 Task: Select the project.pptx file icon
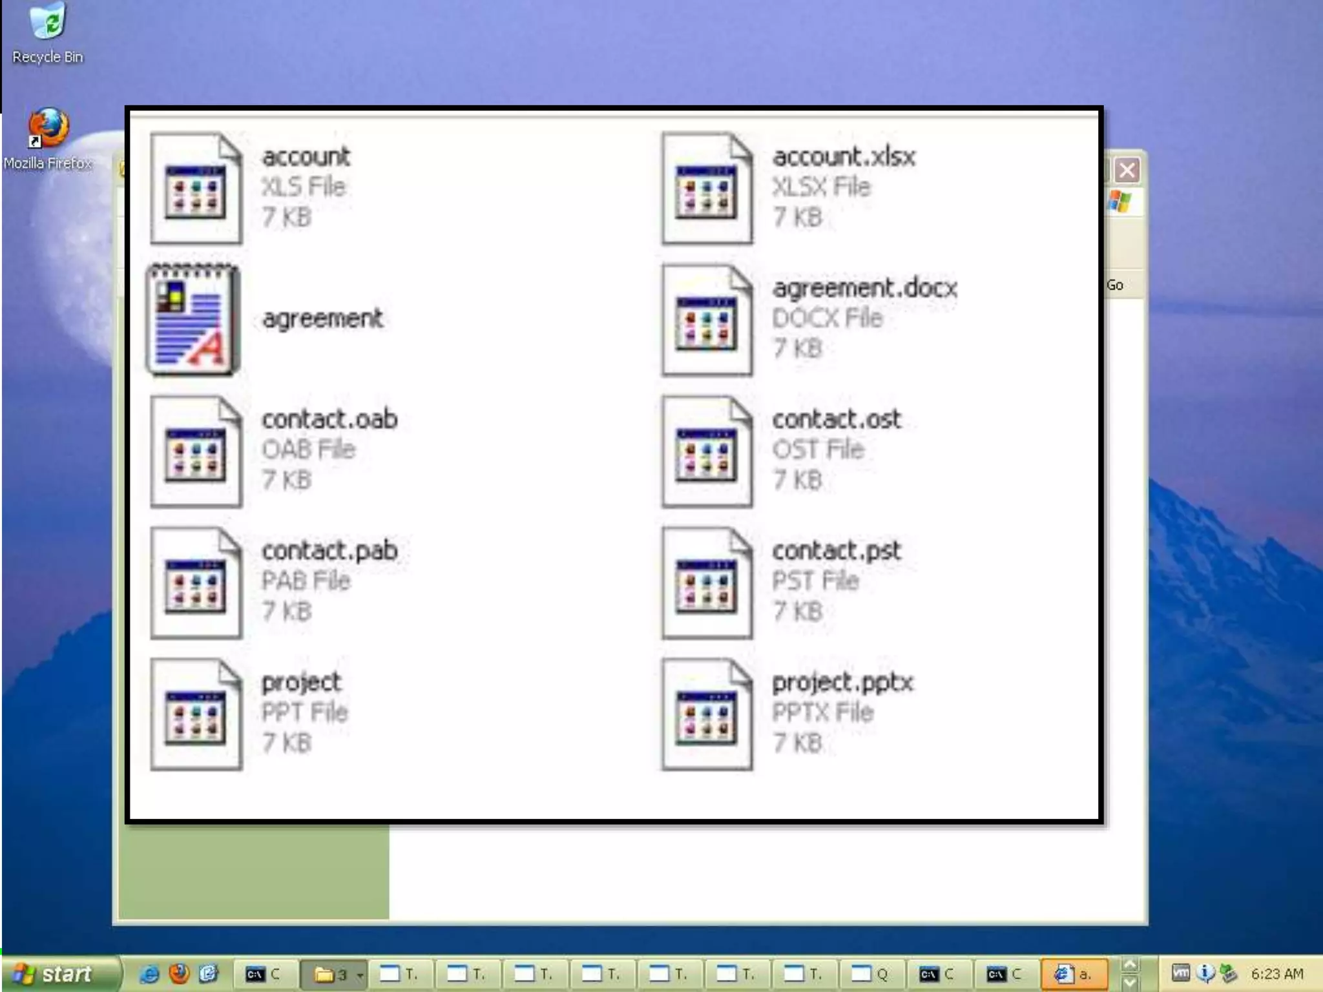(x=707, y=714)
